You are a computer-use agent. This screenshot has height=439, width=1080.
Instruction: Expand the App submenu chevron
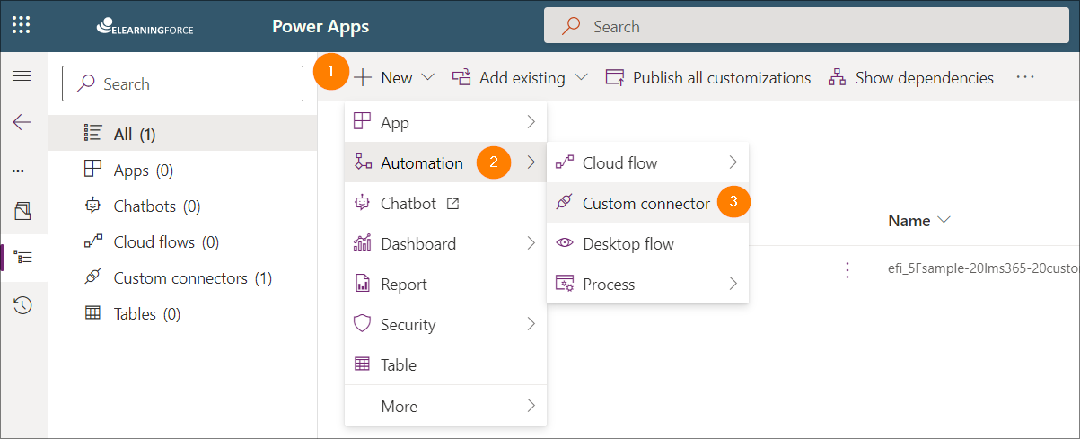[531, 121]
